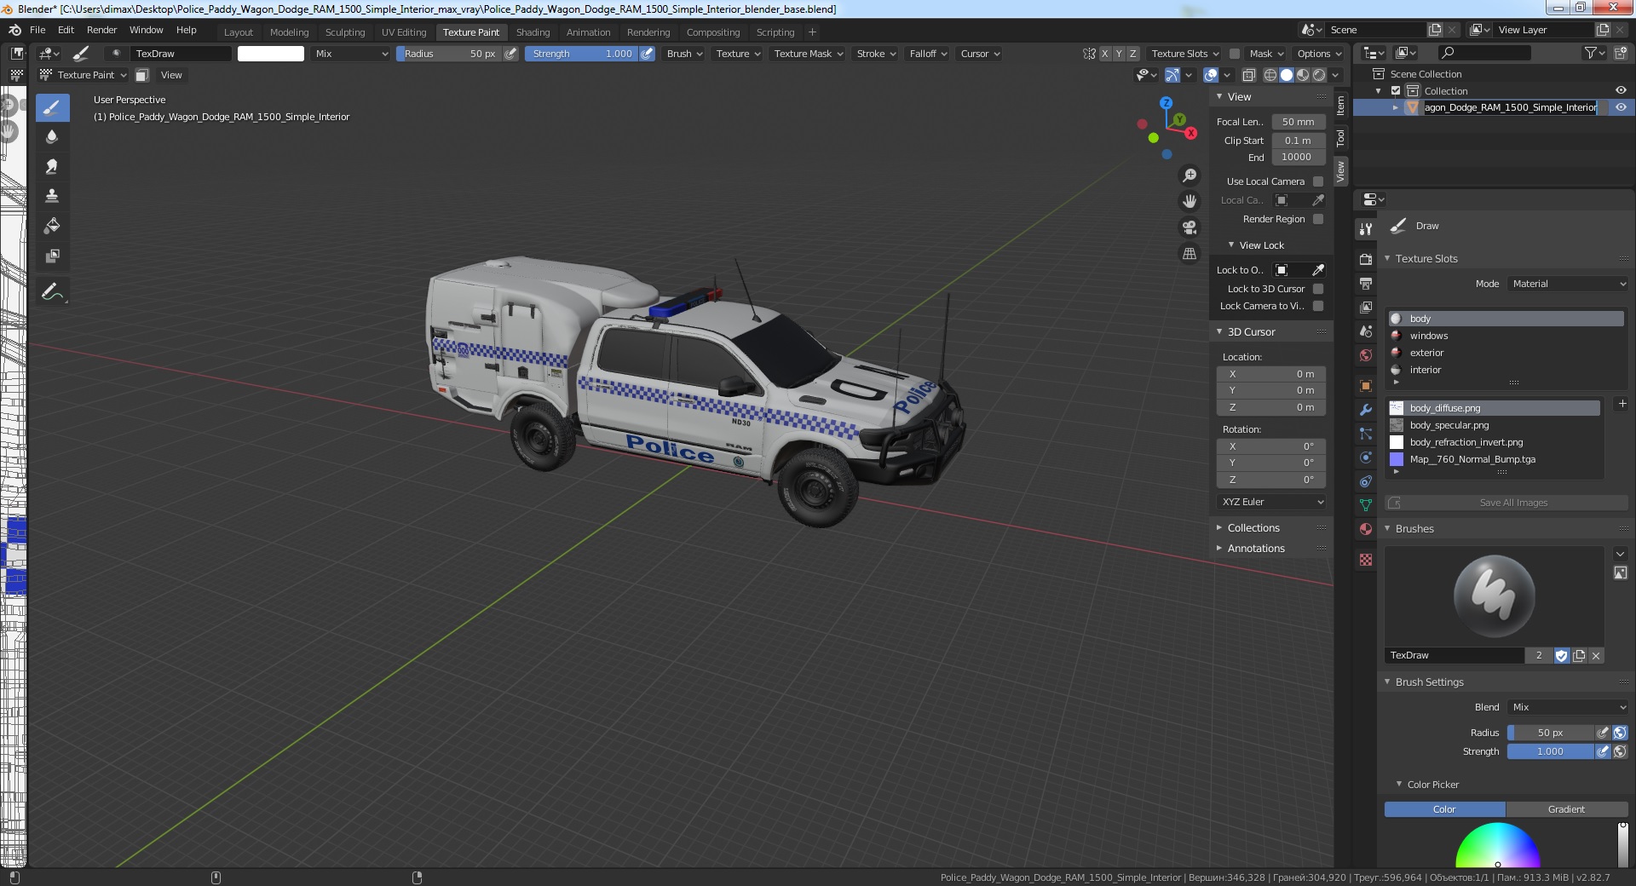Open the View menu in viewport header
This screenshot has width=1636, height=886.
click(171, 75)
